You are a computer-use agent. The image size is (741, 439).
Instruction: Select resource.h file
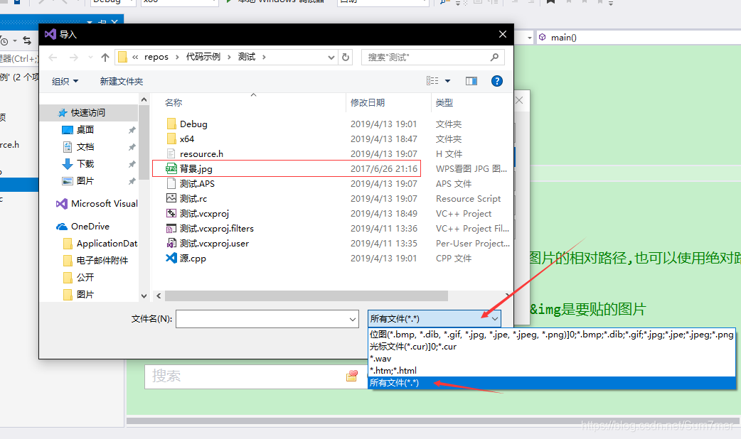(201, 154)
